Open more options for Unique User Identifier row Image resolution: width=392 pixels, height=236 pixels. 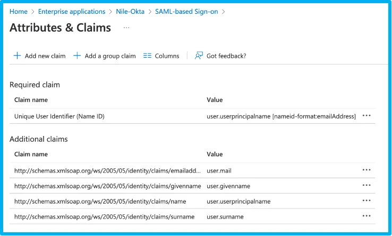tap(367, 116)
